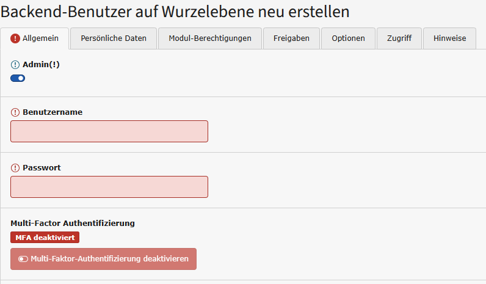Show the Hinweise tab
The width and height of the screenshot is (486, 284).
click(450, 38)
